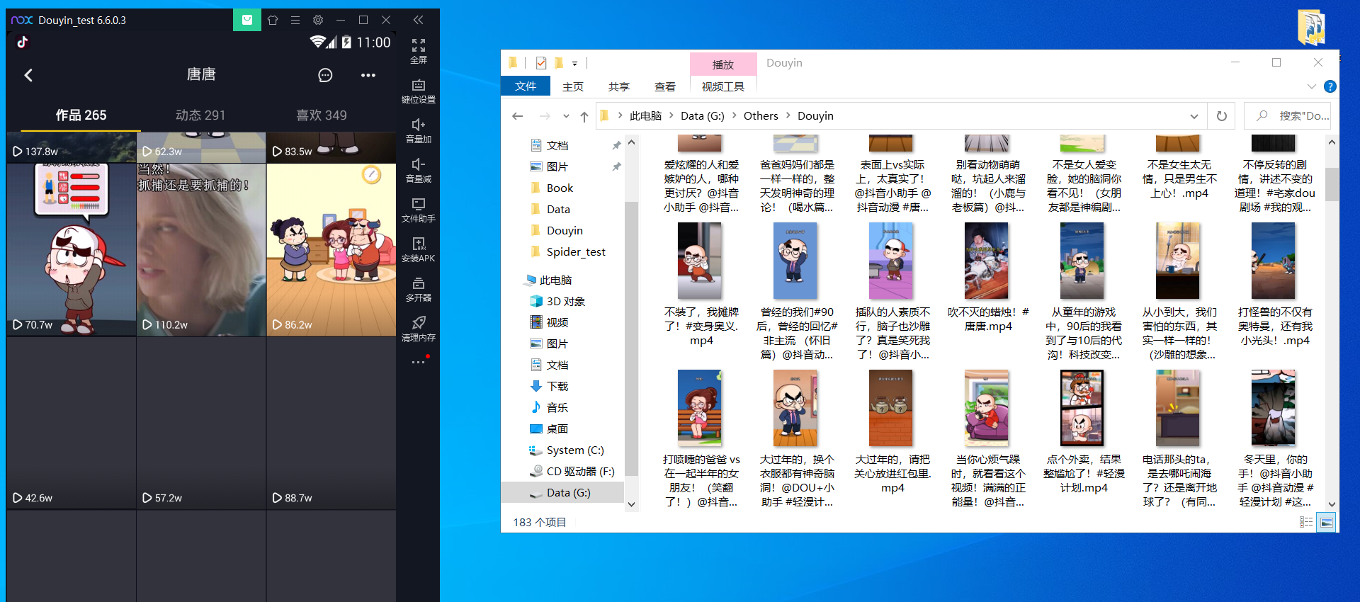Select the file 吹不灭的蜡烛！#唐唐.mp4

tap(988, 278)
